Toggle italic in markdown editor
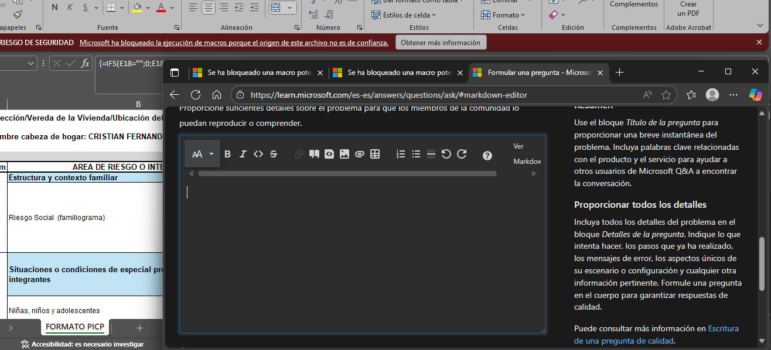 click(243, 154)
